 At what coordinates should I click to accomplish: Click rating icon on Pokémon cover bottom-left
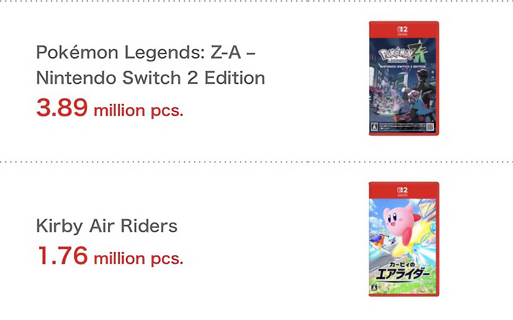[x=374, y=127]
